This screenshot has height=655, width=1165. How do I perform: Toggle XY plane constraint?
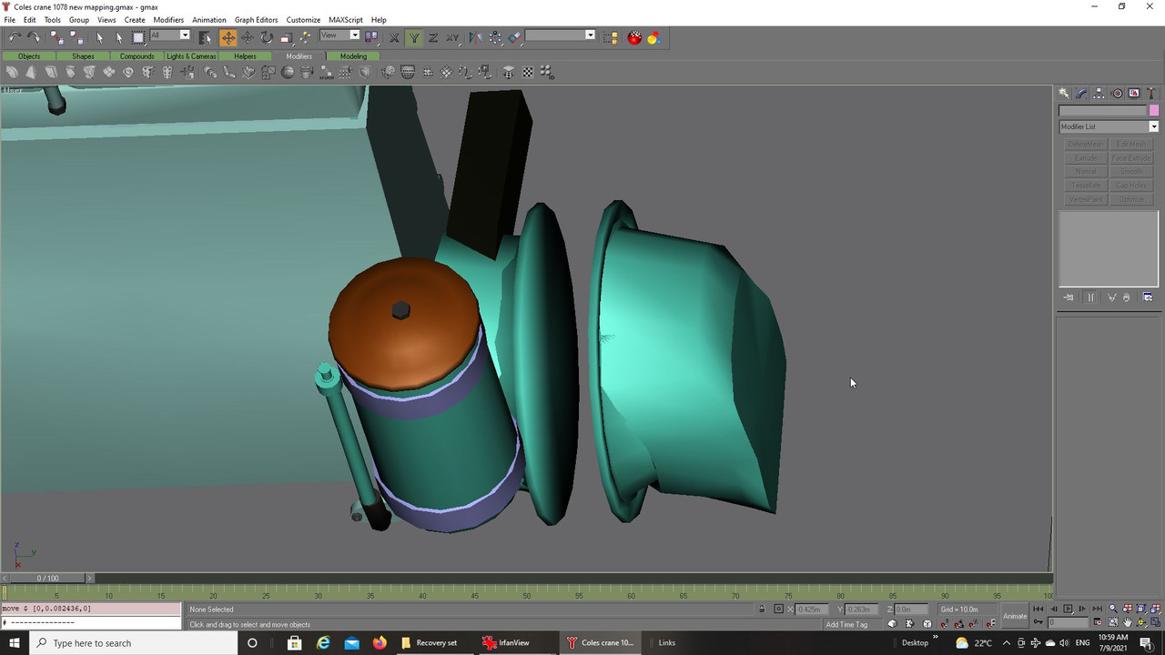pos(452,37)
